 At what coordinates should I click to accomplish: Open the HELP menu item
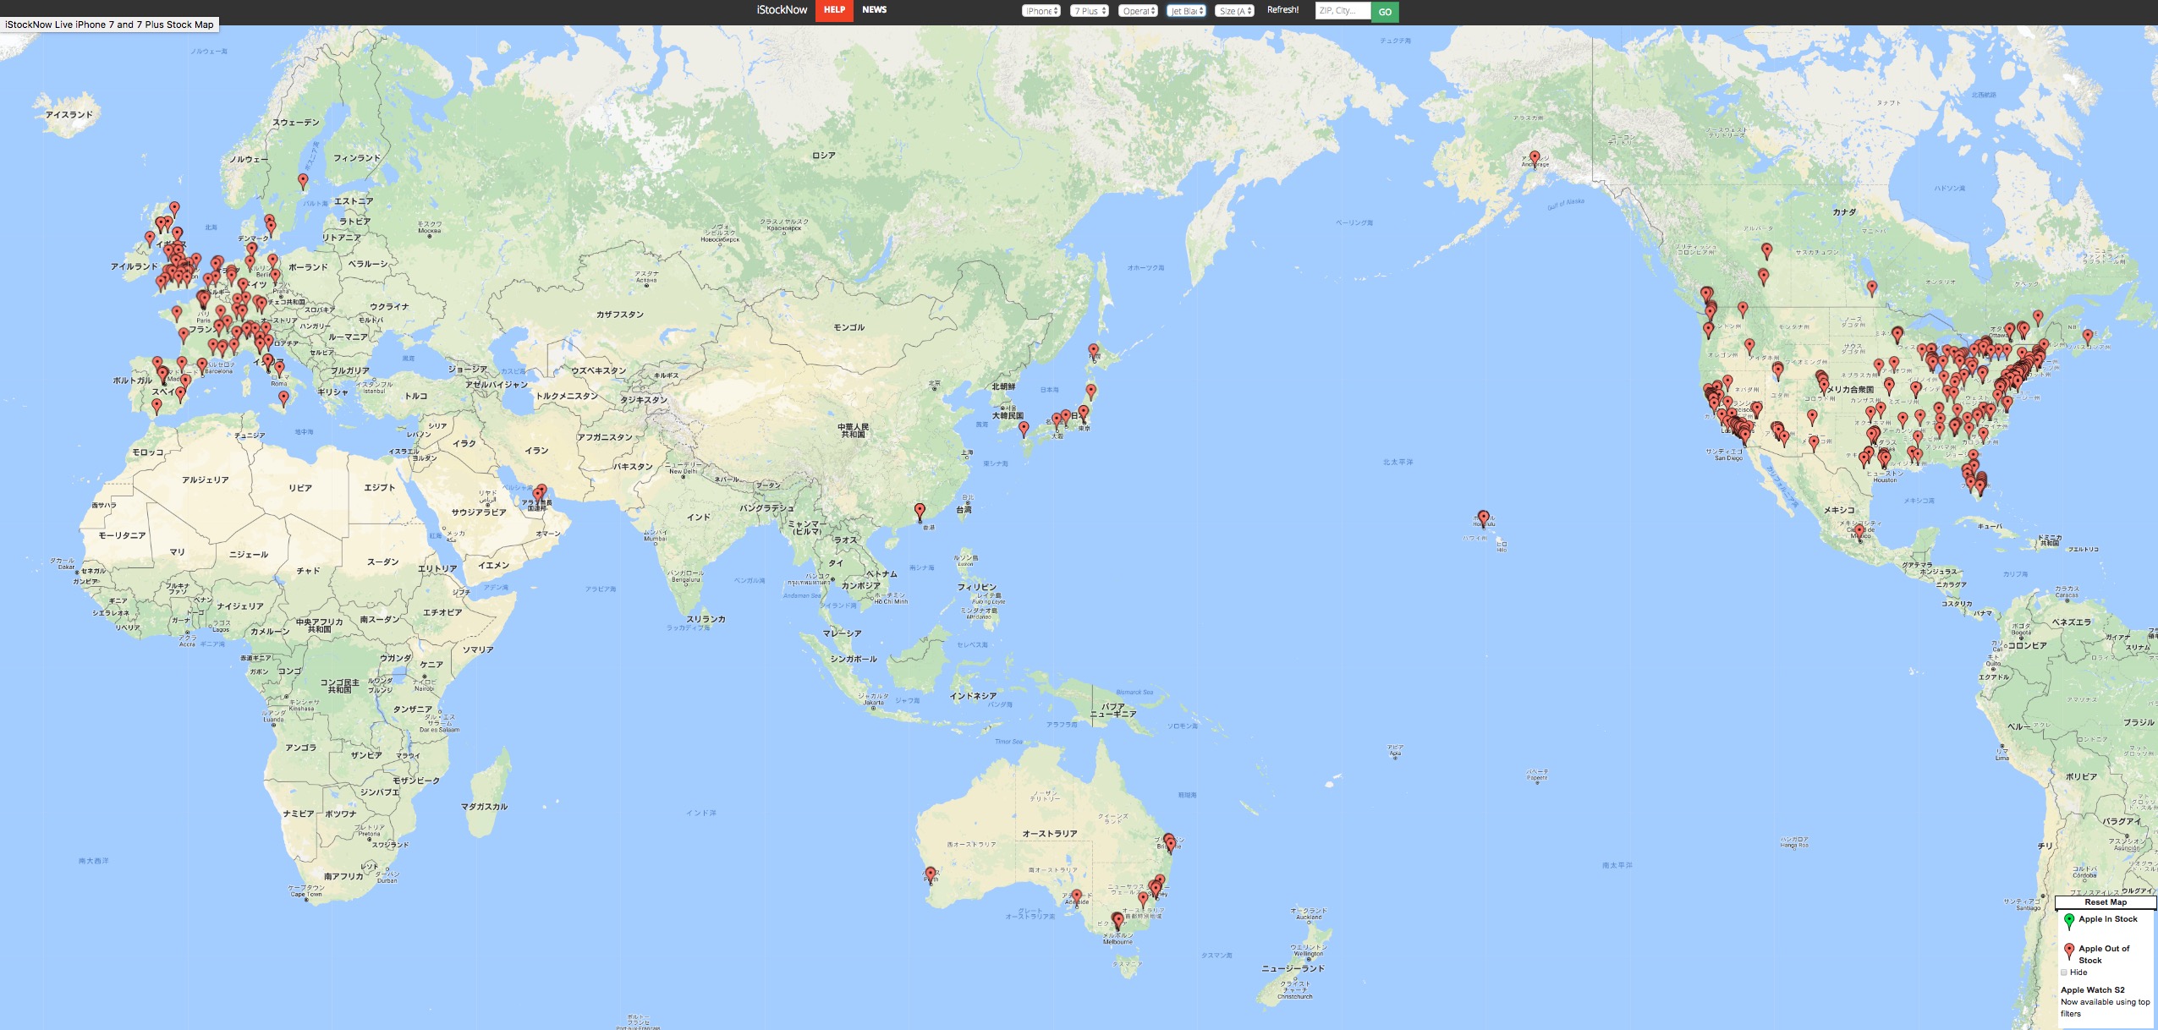(x=834, y=10)
